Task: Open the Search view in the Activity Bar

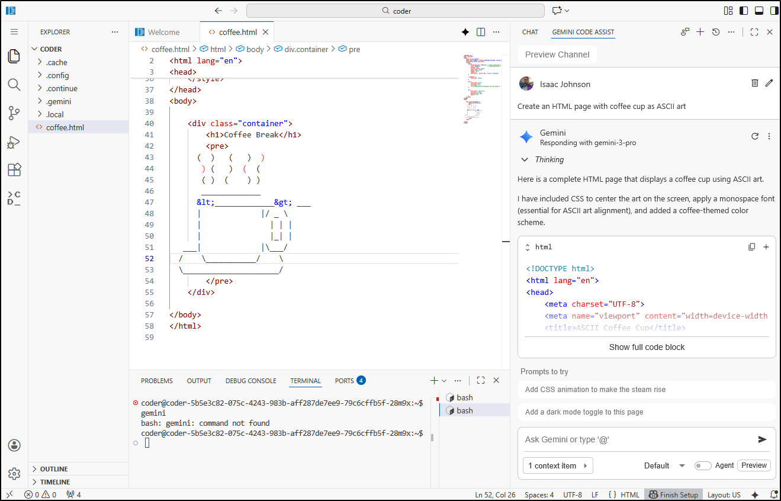Action: pos(14,85)
